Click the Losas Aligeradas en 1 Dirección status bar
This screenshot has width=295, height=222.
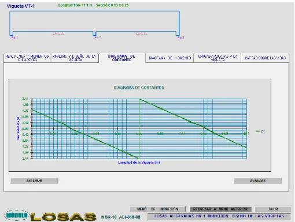click(x=219, y=216)
